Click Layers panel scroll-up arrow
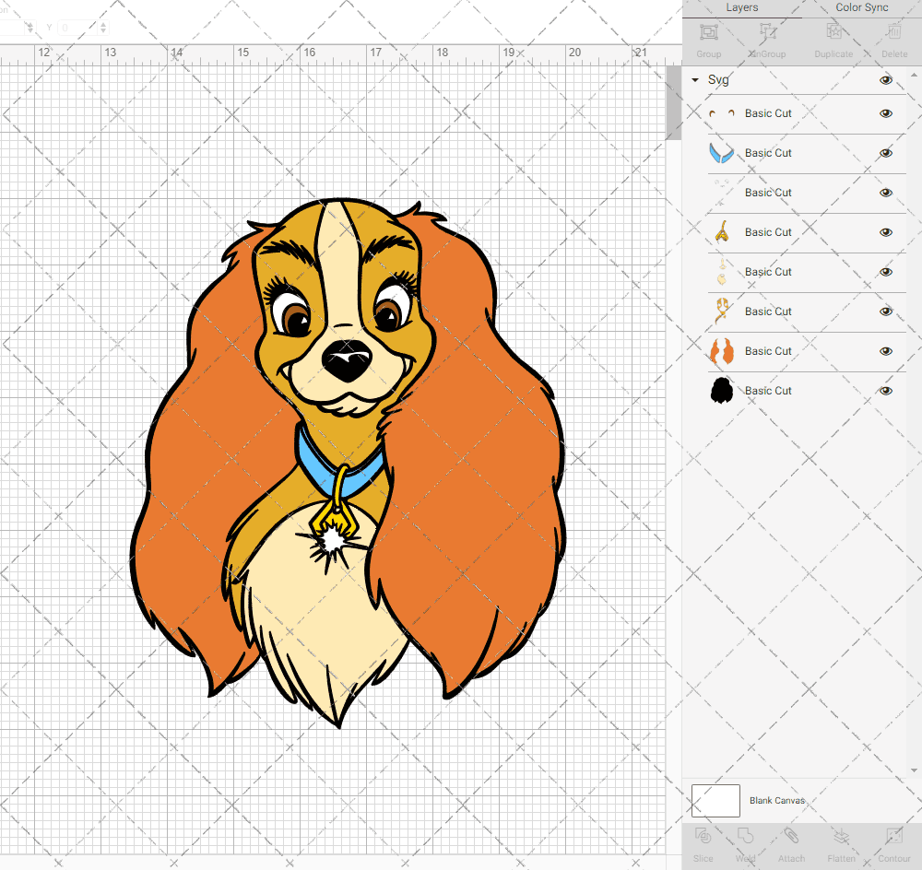This screenshot has height=870, width=922. click(x=913, y=76)
